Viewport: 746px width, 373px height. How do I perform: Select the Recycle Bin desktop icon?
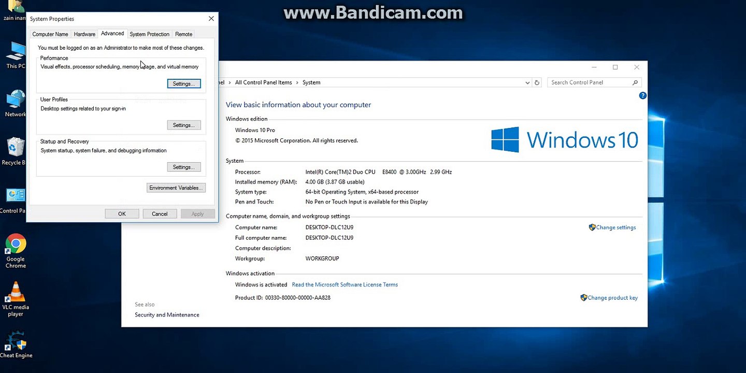click(x=14, y=151)
